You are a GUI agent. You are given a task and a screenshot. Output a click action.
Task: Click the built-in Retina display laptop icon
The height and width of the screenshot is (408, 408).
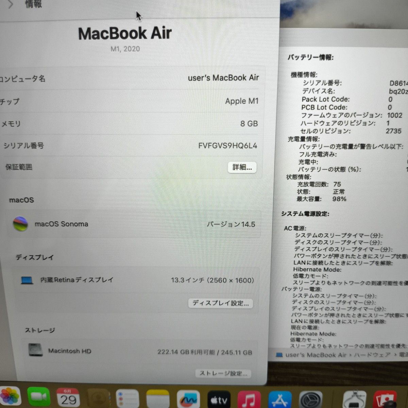pos(27,280)
